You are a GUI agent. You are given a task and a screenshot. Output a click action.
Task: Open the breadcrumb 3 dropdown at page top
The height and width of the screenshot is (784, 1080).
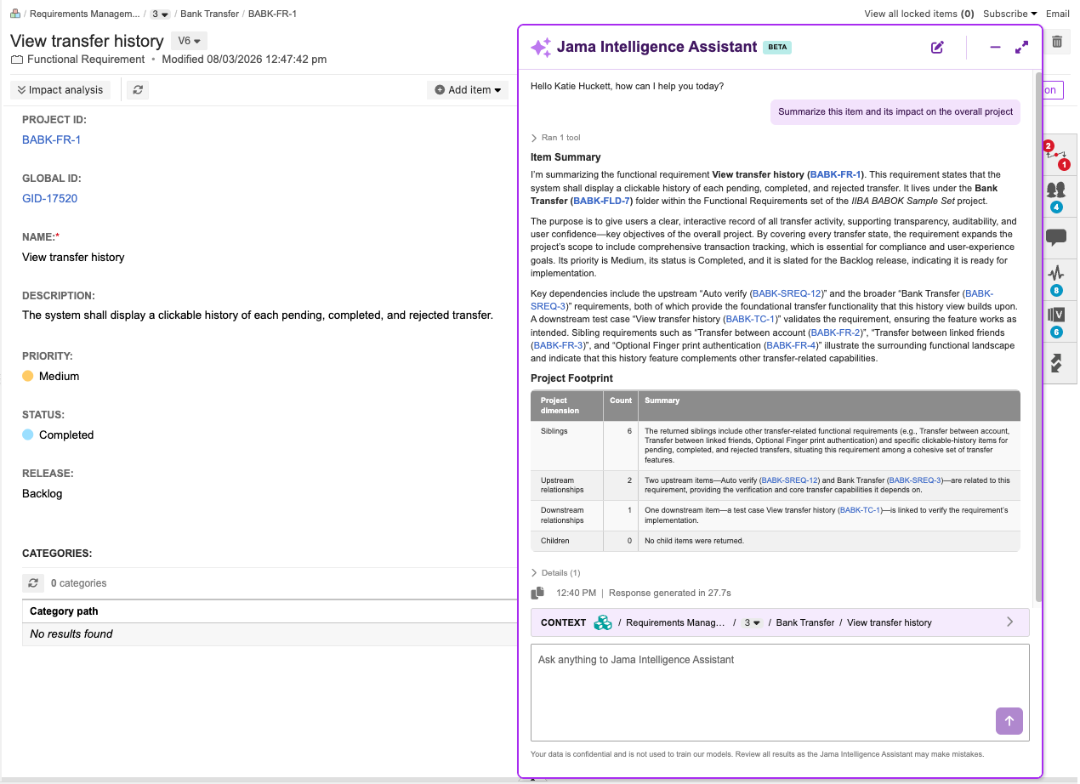point(160,14)
